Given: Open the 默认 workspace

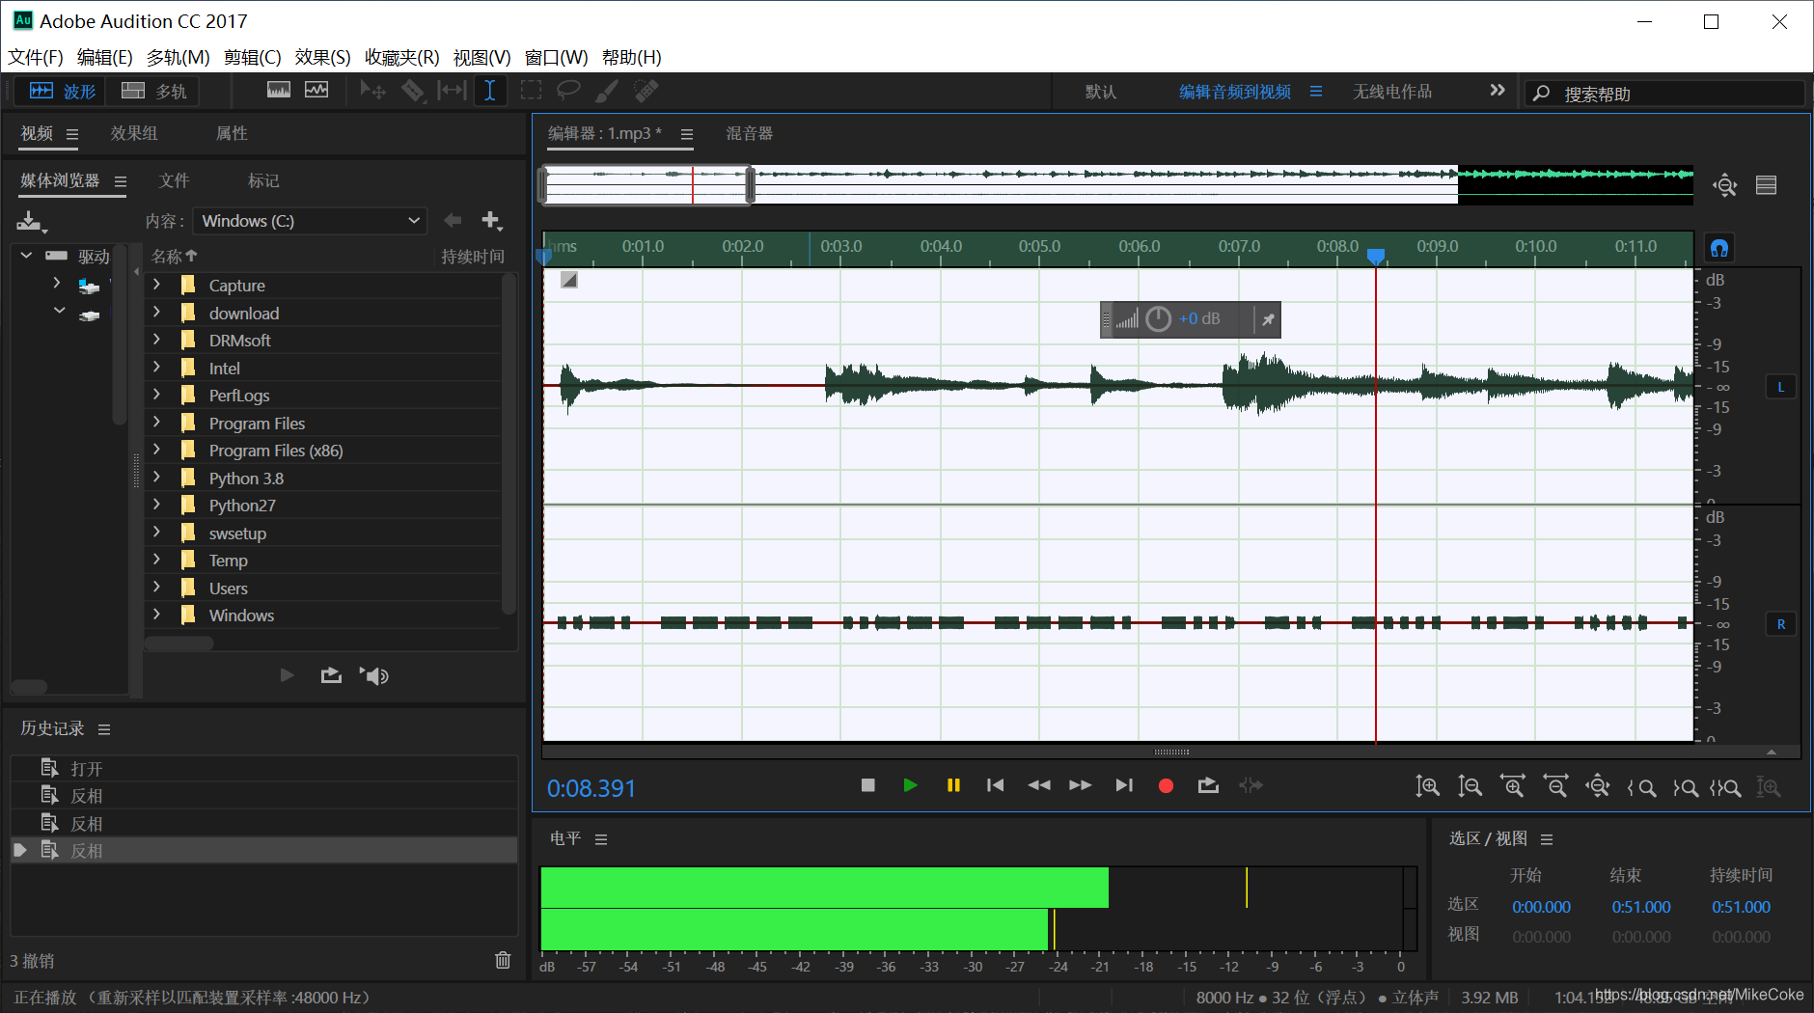Looking at the screenshot, I should [1101, 92].
